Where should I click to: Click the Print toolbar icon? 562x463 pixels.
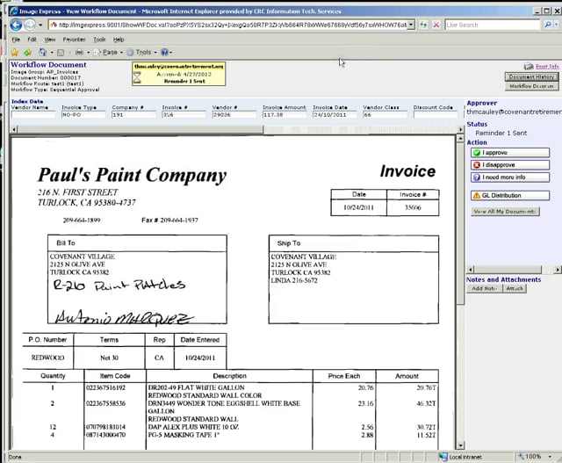click(79, 53)
